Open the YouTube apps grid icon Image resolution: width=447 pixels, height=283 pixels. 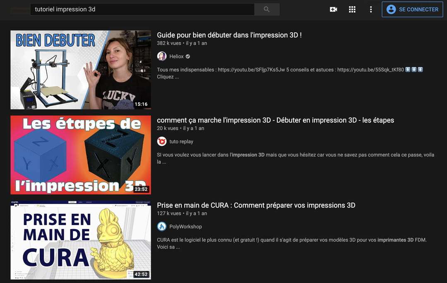(x=352, y=10)
